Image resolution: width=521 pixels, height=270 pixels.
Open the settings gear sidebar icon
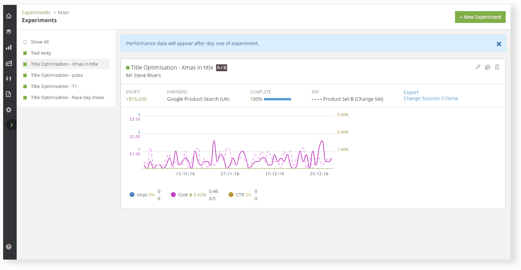pyautogui.click(x=9, y=110)
